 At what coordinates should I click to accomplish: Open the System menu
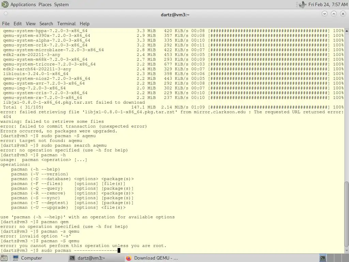tap(61, 4)
